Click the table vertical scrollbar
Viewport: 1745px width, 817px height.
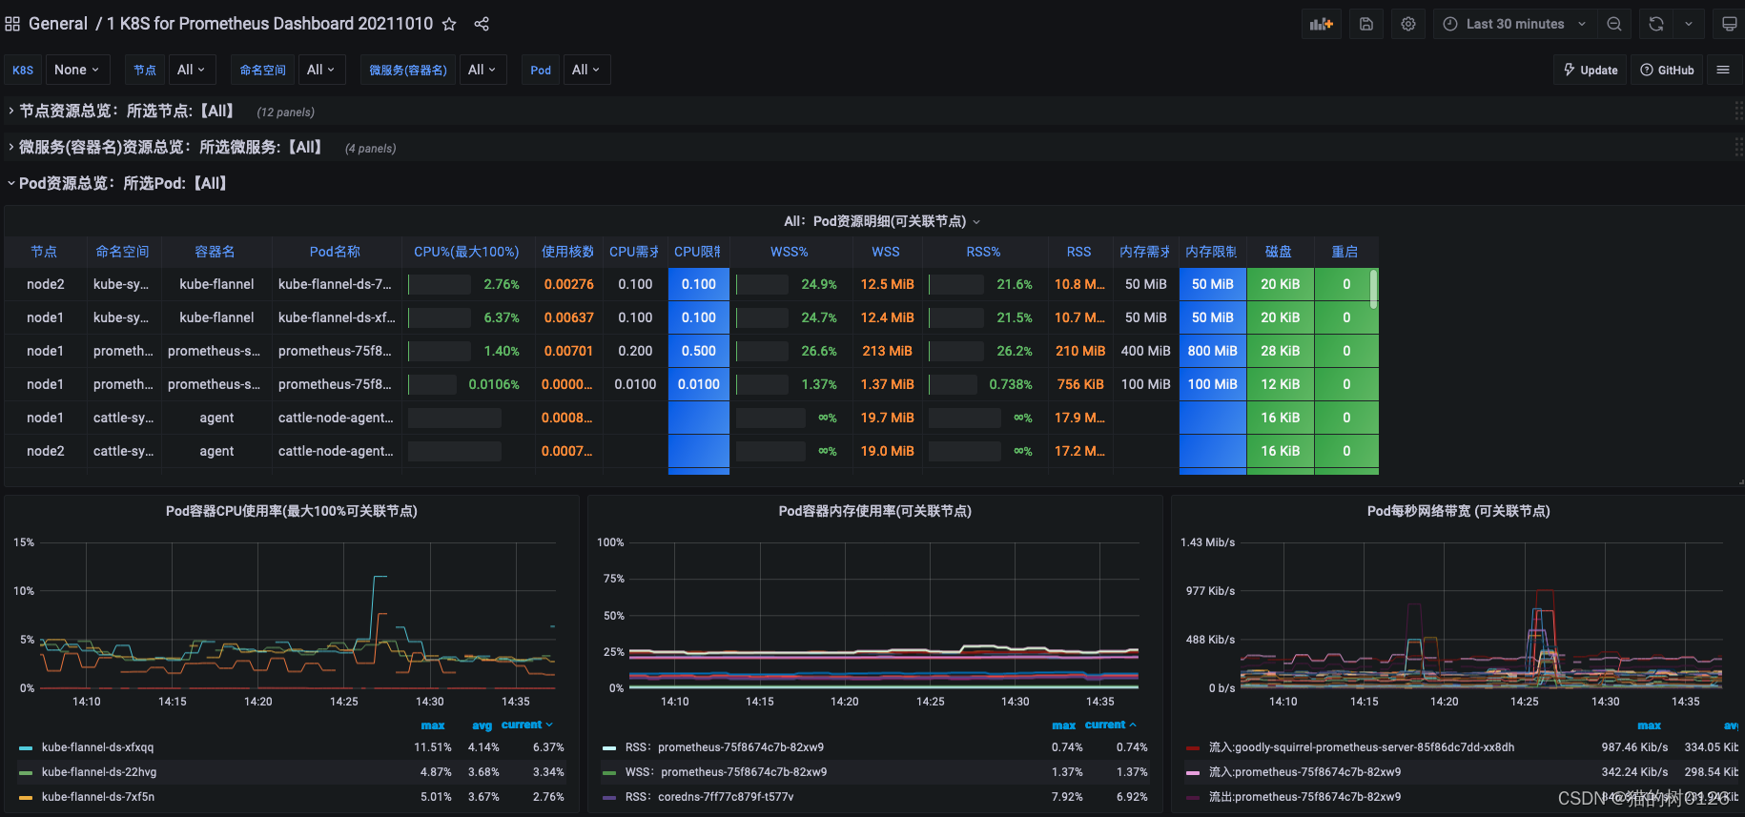(x=1374, y=289)
